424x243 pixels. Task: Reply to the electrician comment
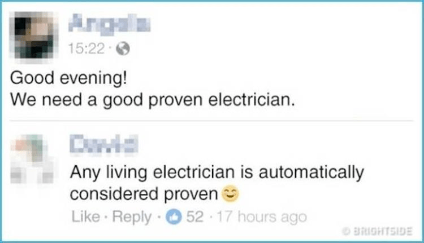tap(132, 218)
